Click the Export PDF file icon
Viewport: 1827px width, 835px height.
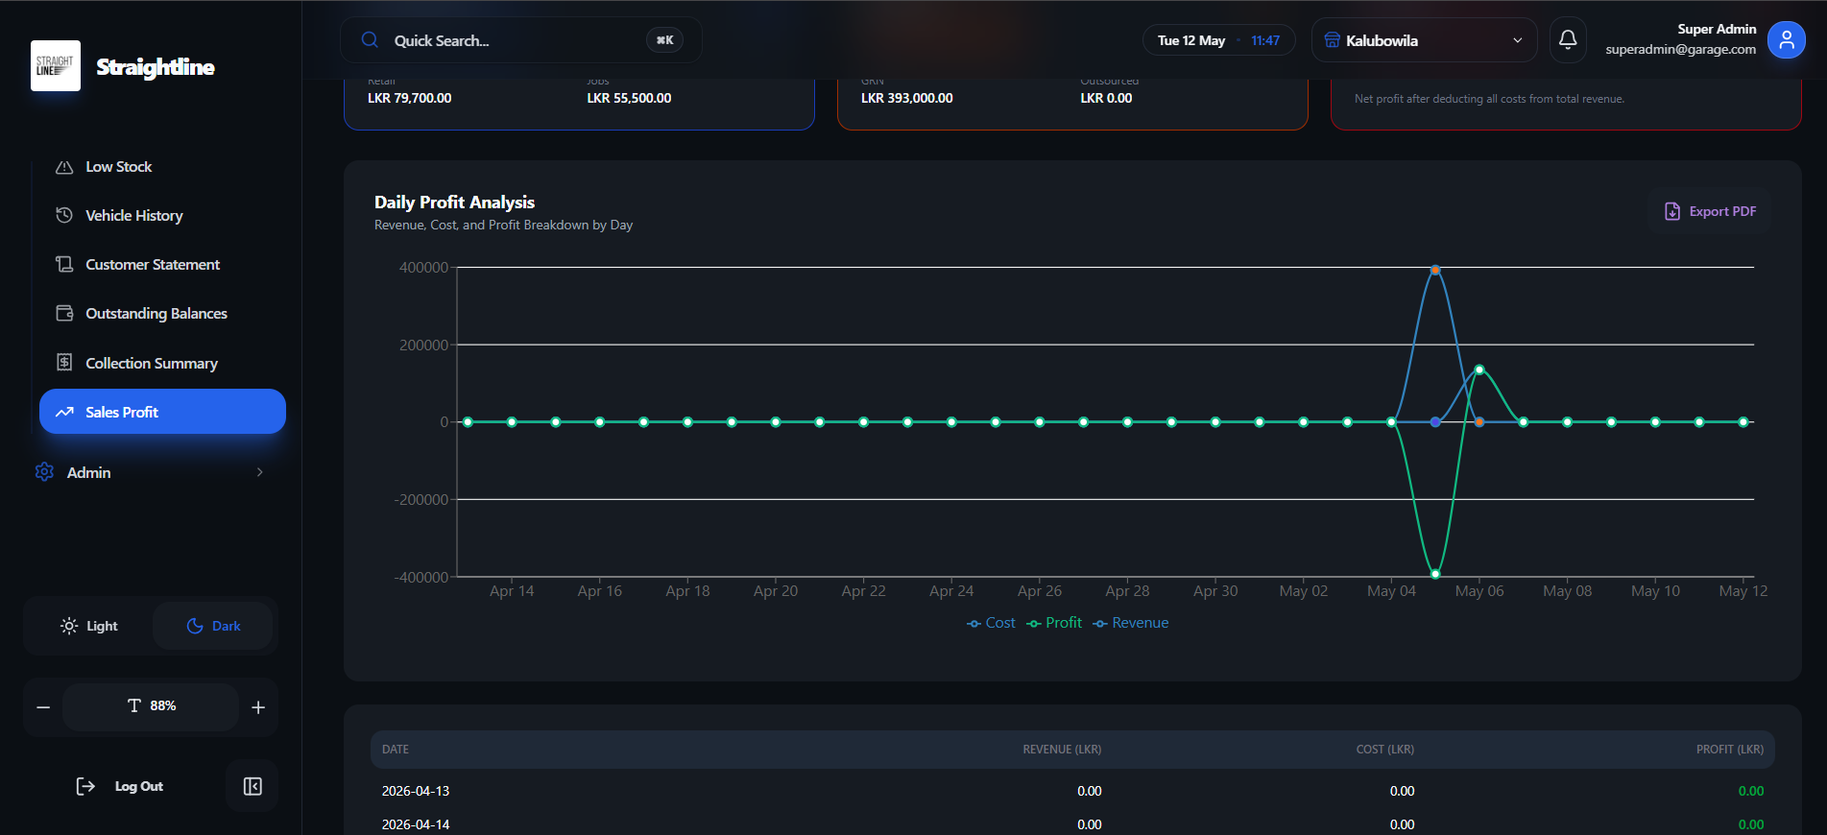(1672, 211)
